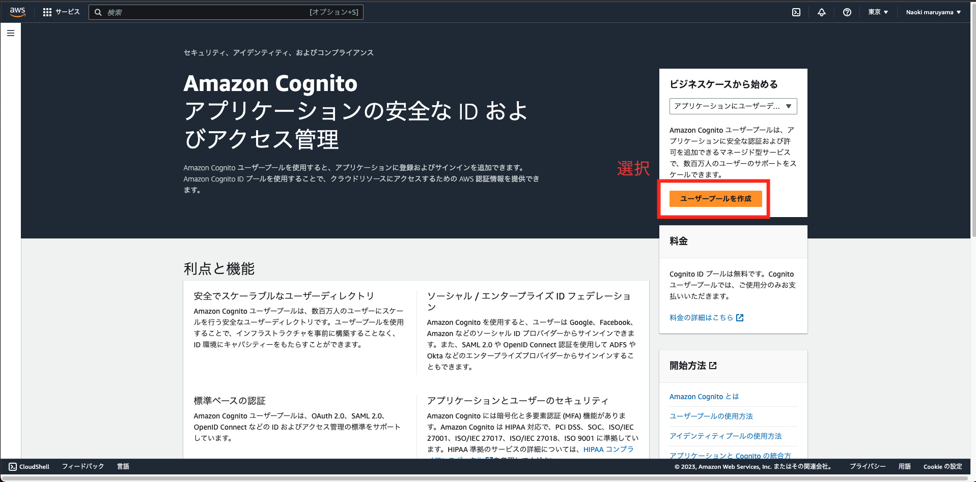Open the Naoki maruyama account menu
This screenshot has width=976, height=482.
click(x=932, y=12)
